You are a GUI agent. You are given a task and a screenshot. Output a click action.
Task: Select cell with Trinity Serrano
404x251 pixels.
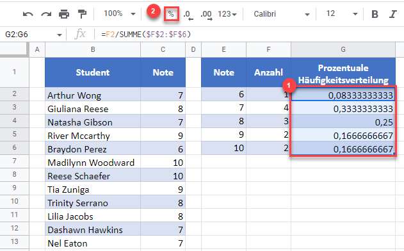point(93,202)
